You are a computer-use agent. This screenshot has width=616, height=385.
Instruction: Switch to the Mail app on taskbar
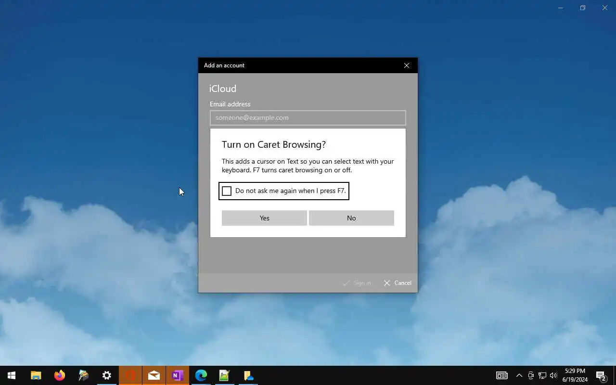[x=154, y=375]
